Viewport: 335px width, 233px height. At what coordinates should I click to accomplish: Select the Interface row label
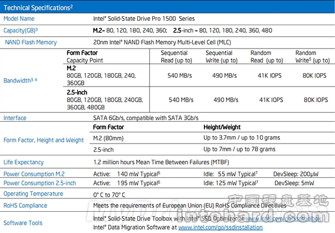[15, 118]
